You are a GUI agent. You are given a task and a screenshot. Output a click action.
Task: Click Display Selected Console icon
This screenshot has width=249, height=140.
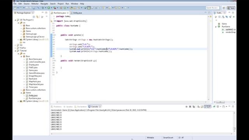218,107
